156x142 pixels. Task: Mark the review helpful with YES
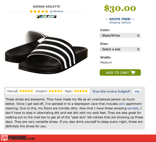click(137, 91)
